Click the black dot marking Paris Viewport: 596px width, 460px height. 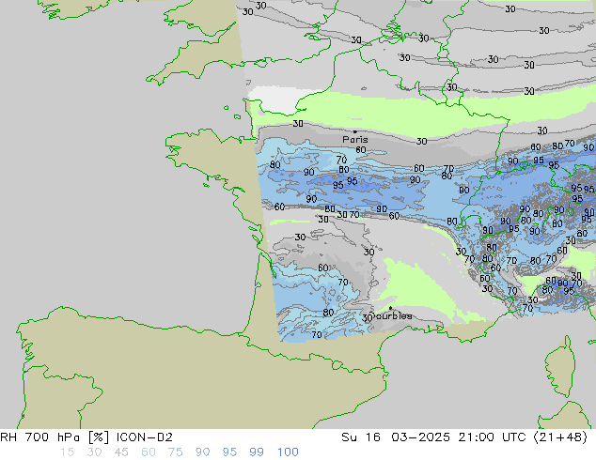pos(355,131)
